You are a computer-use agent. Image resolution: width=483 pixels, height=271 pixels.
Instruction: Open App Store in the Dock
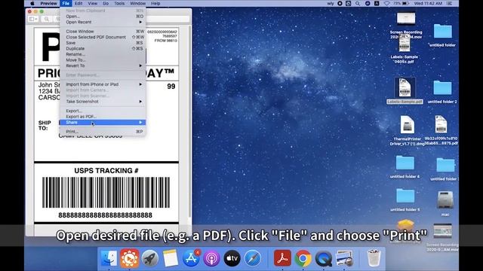(191, 258)
